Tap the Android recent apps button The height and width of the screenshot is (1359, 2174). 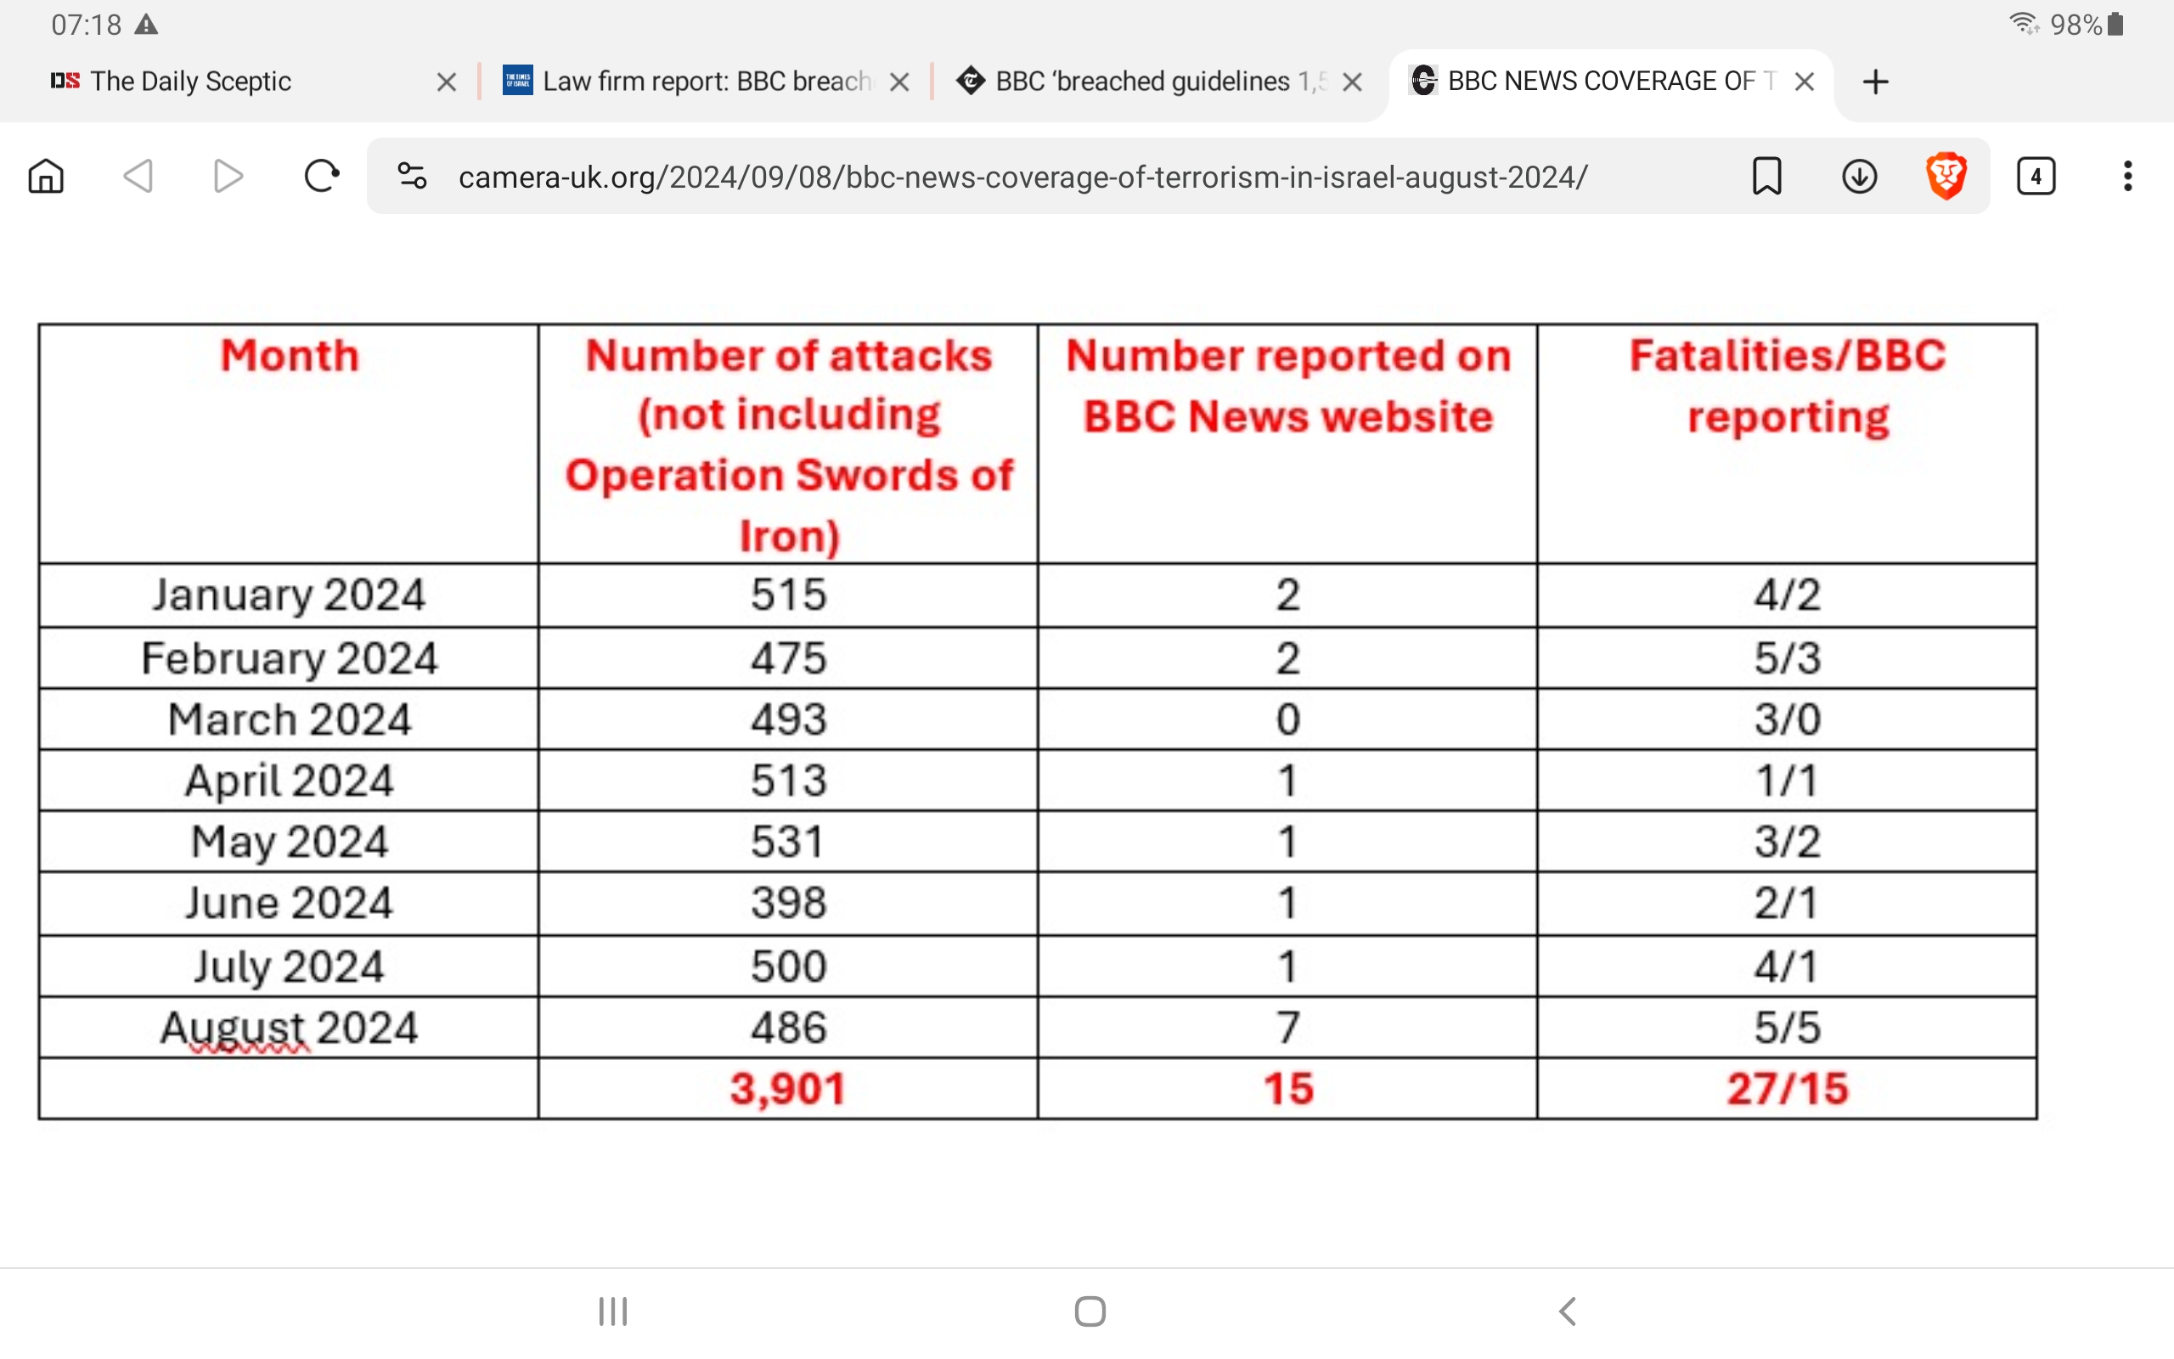tap(612, 1311)
